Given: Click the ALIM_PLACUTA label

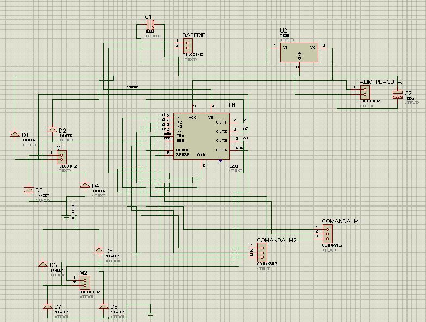Looking at the screenshot, I should point(380,82).
